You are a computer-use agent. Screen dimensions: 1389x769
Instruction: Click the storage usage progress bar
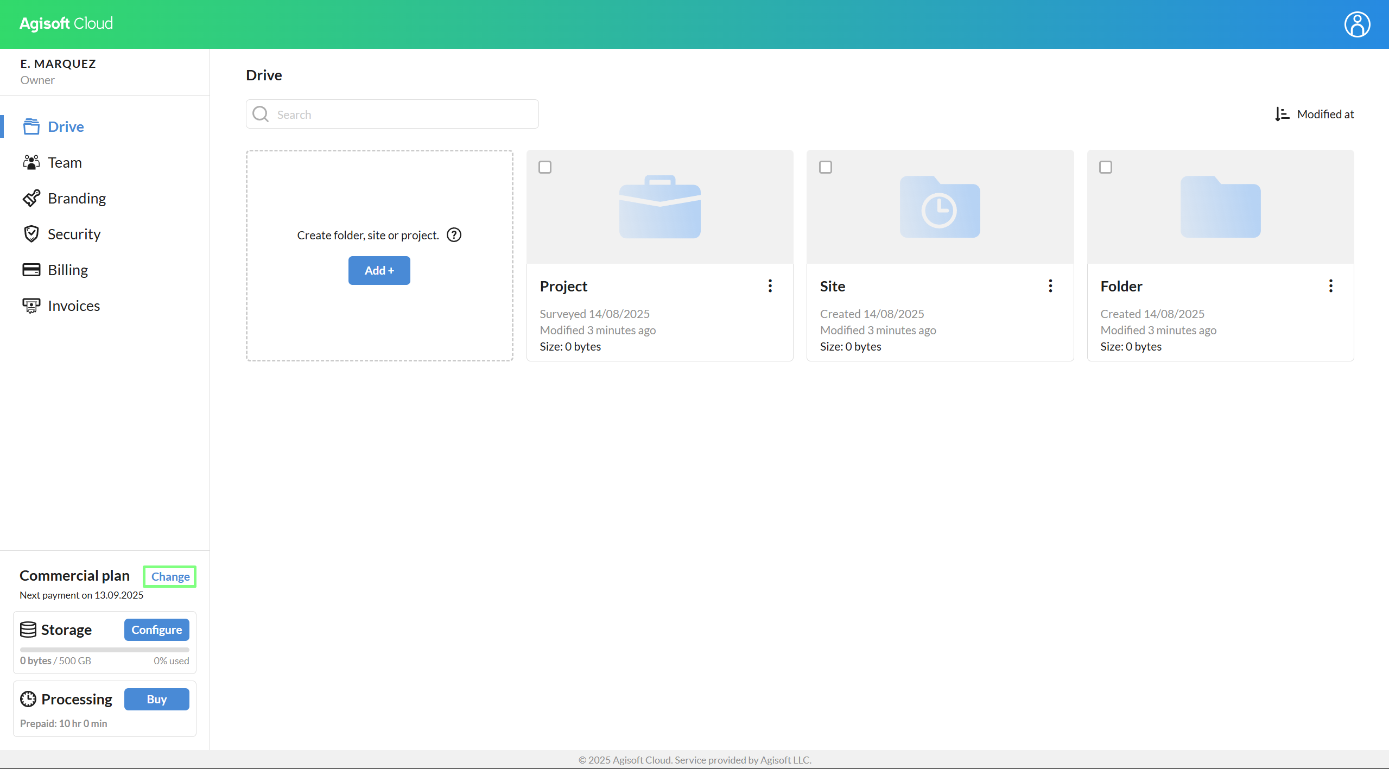[104, 650]
